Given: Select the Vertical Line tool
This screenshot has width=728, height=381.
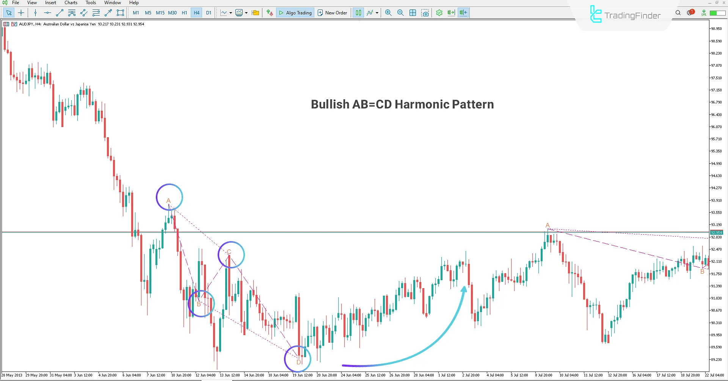Looking at the screenshot, I should click(35, 13).
